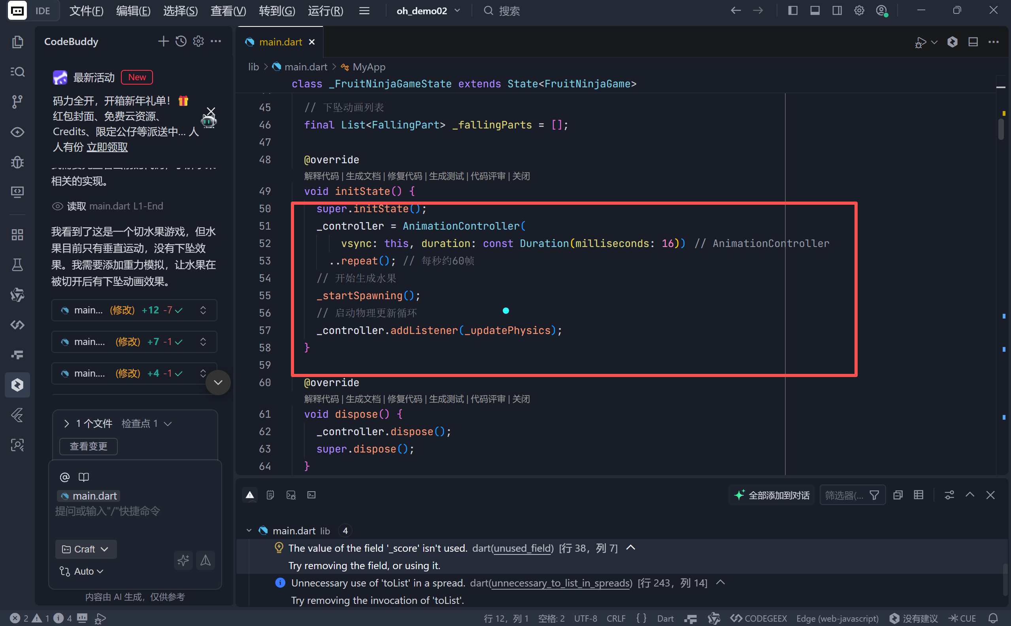Image resolution: width=1011 pixels, height=626 pixels.
Task: Open chat history clock icon in CodeBuddy
Action: [x=181, y=41]
